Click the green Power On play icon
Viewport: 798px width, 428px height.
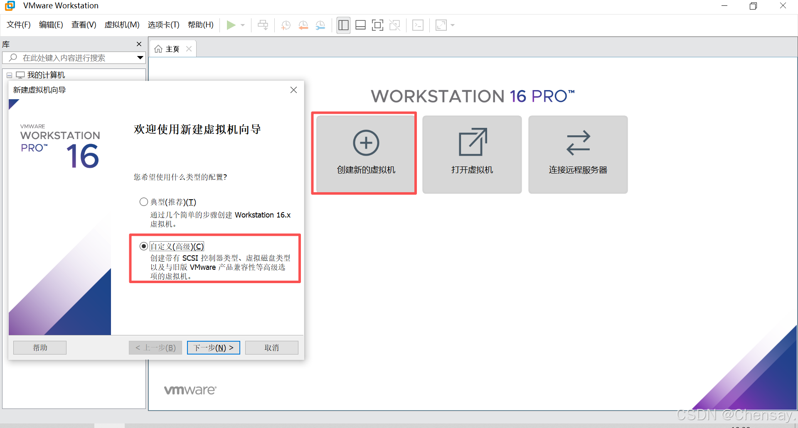pos(231,25)
